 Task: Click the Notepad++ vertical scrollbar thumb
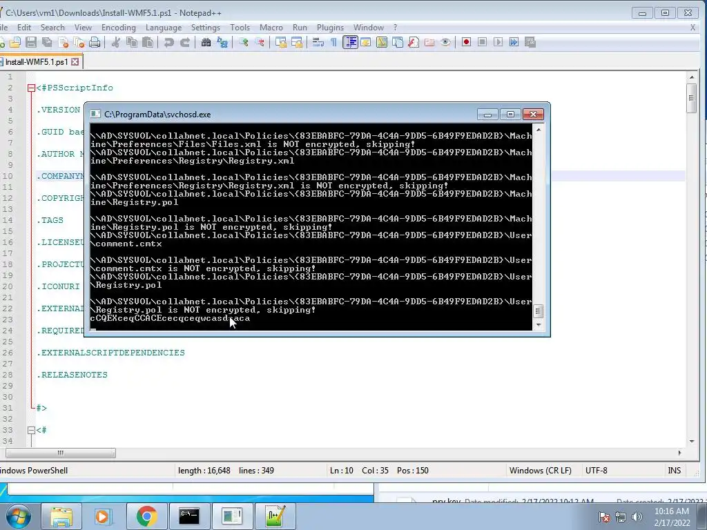[692, 98]
